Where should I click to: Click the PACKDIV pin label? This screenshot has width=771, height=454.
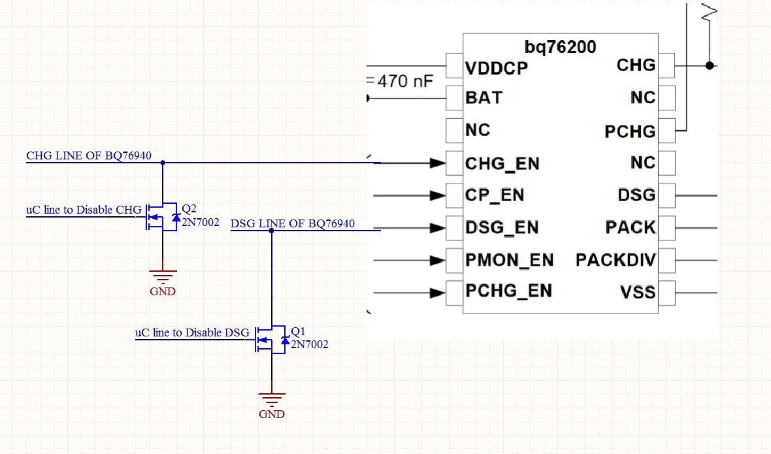pos(615,260)
